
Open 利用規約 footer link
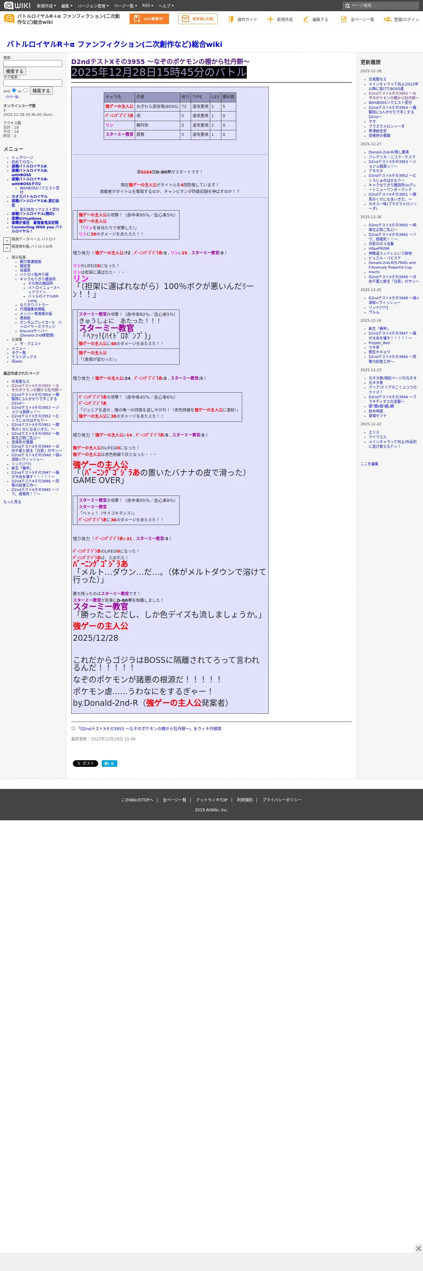245,800
